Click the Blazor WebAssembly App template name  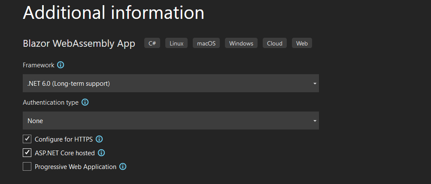[79, 43]
